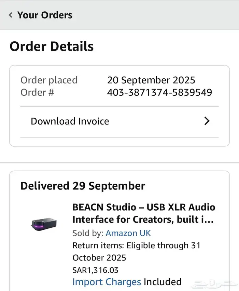This screenshot has width=239, height=291.
Task: Click the Included text after Import Charges
Action: (x=163, y=282)
